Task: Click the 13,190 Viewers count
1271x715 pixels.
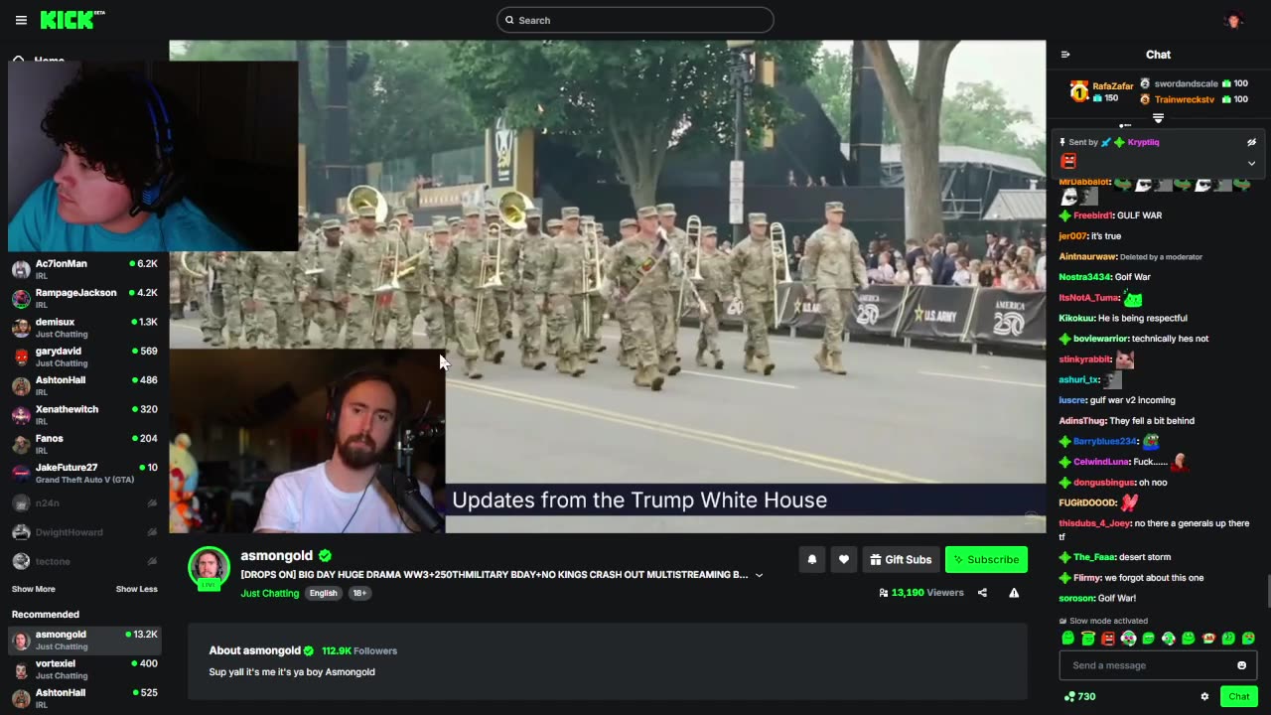Action: 921,593
